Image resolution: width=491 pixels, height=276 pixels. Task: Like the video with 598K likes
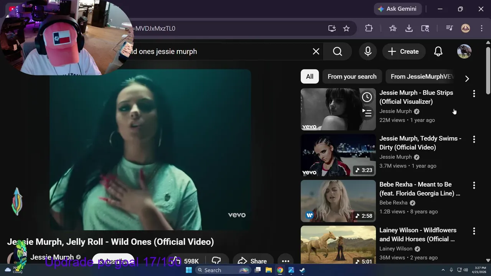click(185, 261)
